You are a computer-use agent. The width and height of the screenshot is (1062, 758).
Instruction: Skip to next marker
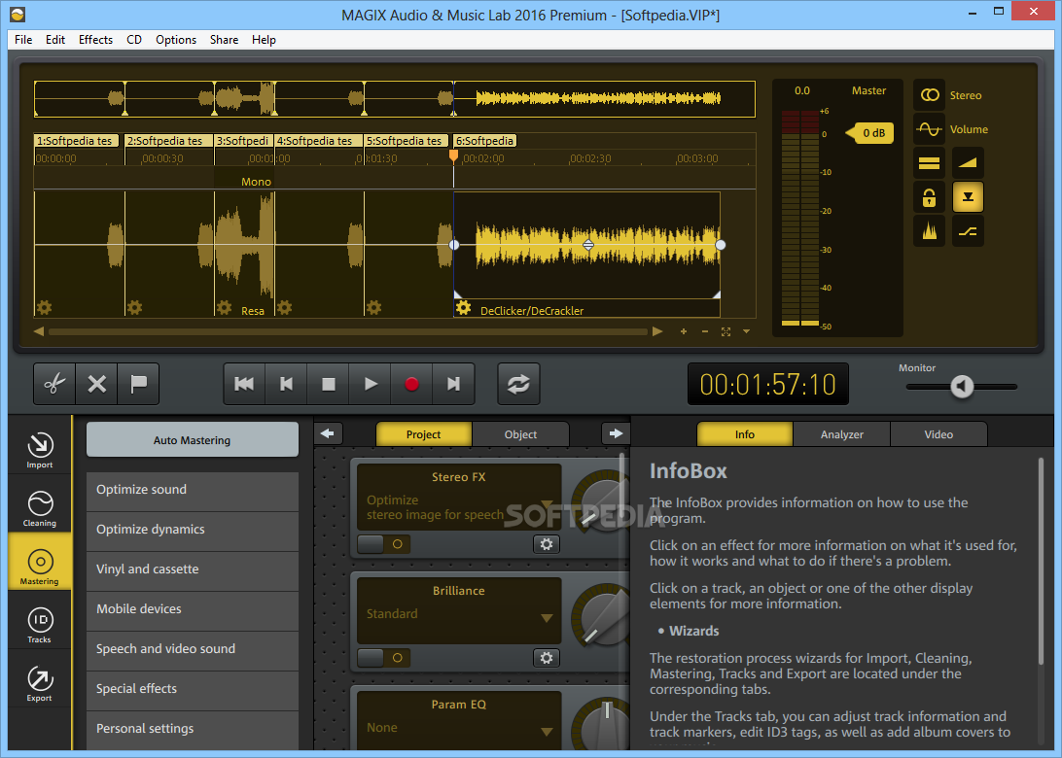[453, 384]
